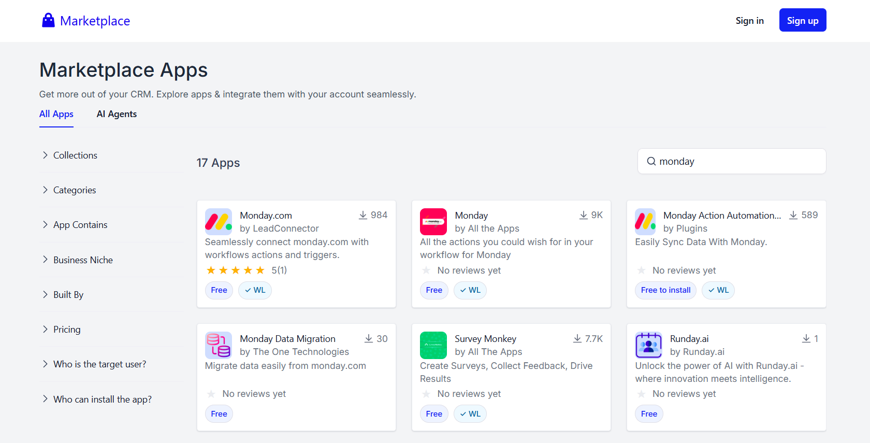
Task: Open the Monday Data Migration title
Action: coord(287,339)
